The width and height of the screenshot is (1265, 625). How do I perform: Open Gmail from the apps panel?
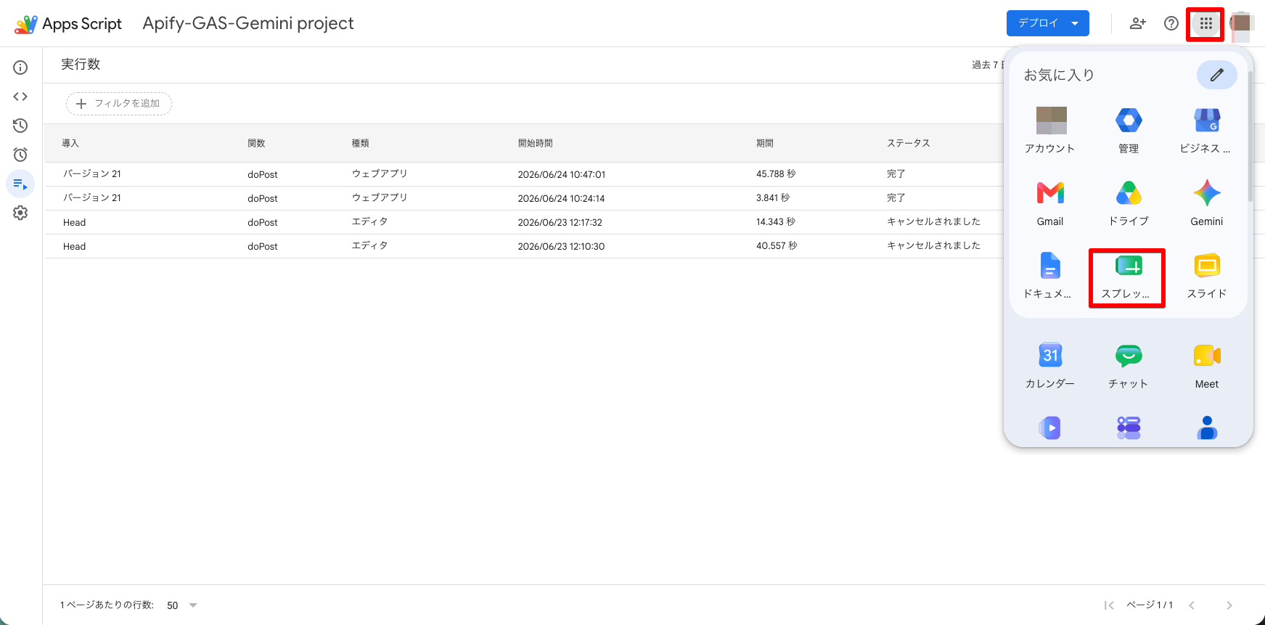point(1050,204)
